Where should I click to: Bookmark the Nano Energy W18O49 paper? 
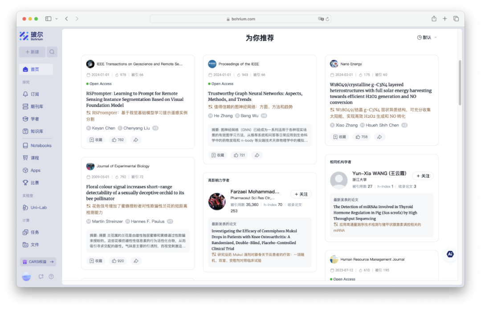pos(339,137)
